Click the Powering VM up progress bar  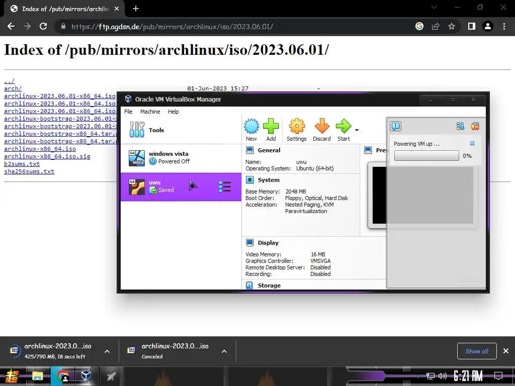pyautogui.click(x=426, y=156)
